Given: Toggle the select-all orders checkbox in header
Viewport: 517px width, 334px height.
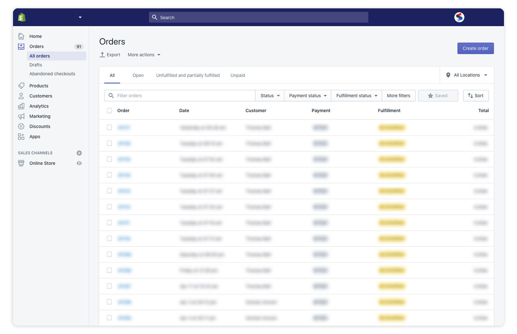Looking at the screenshot, I should (109, 111).
